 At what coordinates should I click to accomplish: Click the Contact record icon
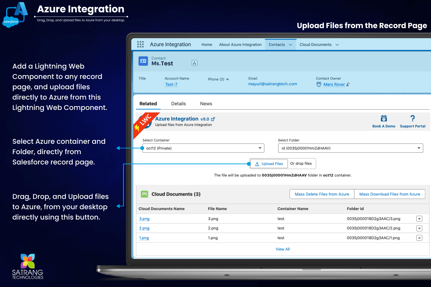(x=143, y=61)
